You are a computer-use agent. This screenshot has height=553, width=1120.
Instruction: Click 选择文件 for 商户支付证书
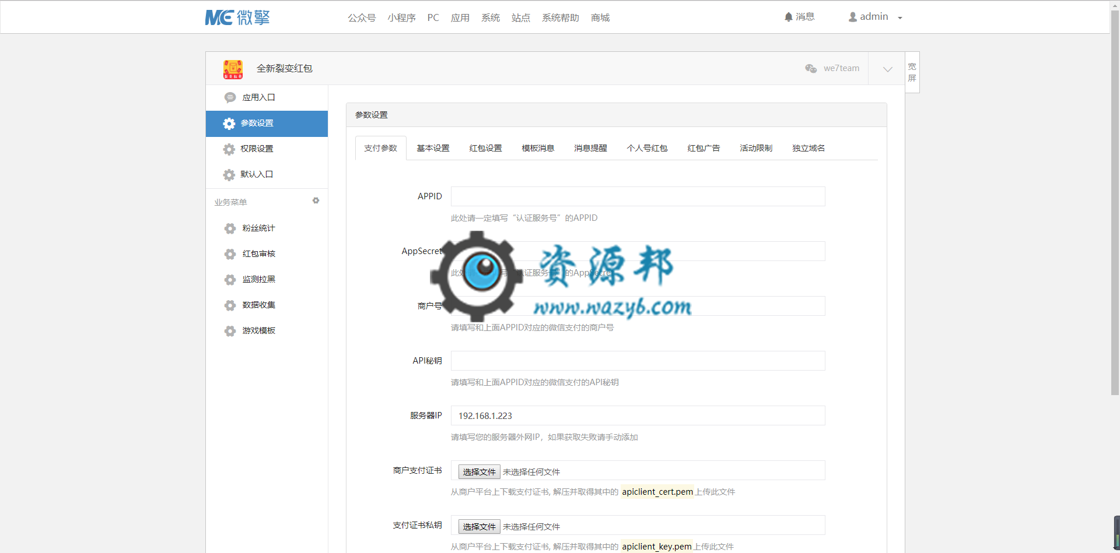479,471
